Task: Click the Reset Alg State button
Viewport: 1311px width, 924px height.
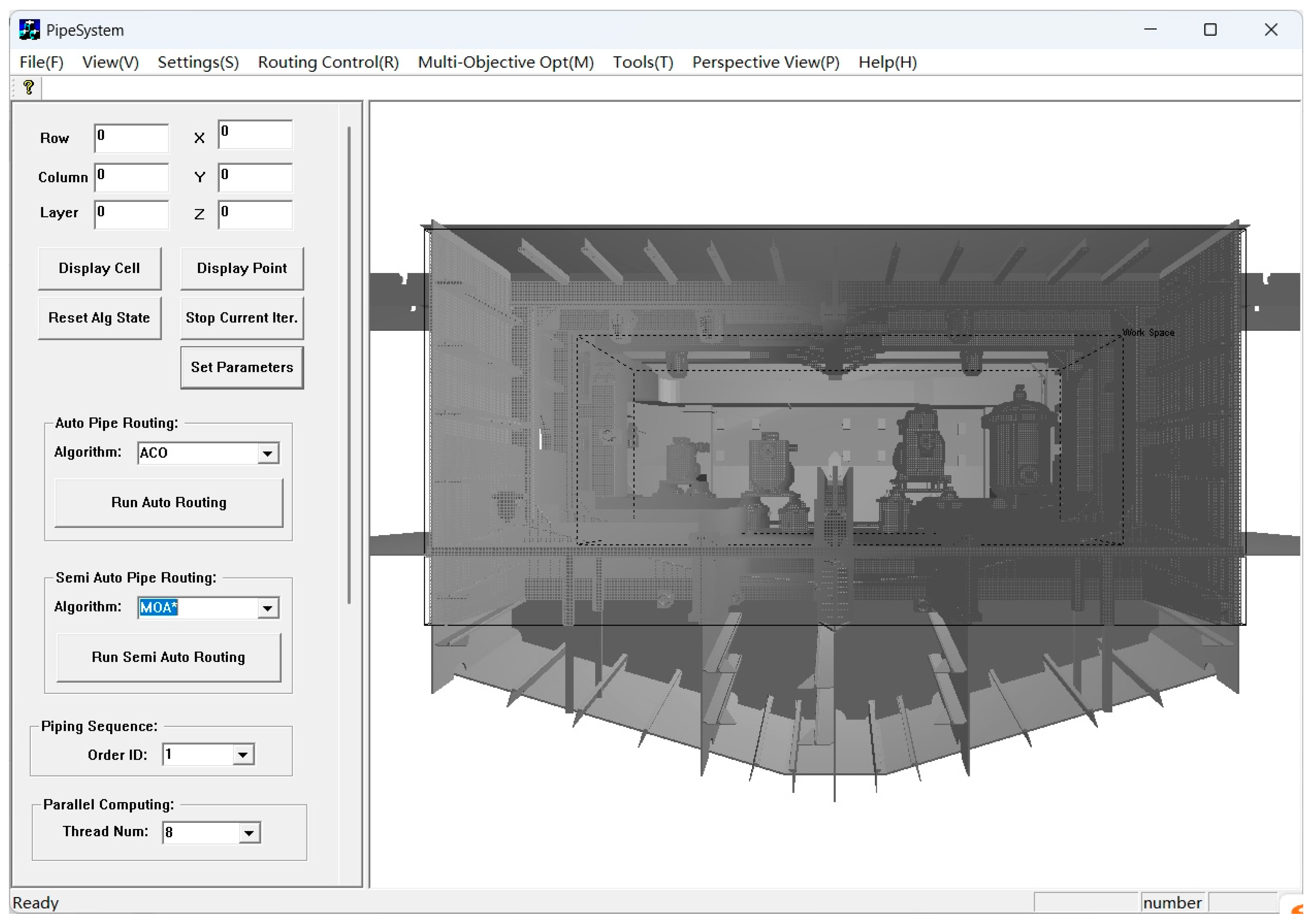Action: [99, 318]
